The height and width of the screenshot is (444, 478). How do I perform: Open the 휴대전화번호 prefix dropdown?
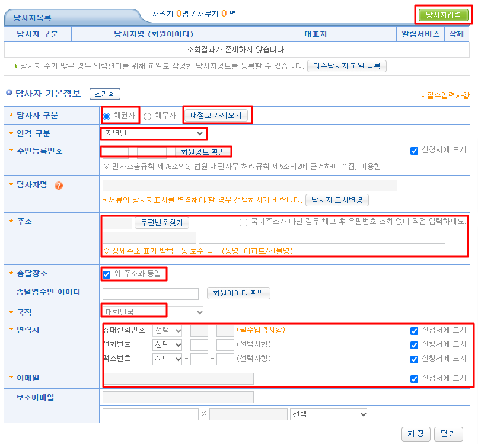pyautogui.click(x=167, y=330)
